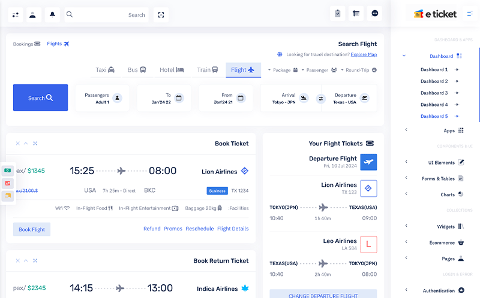Click the settings dots icon in top bar

pos(16,14)
